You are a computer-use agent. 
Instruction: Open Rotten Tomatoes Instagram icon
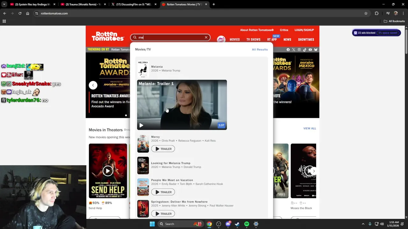(x=299, y=50)
